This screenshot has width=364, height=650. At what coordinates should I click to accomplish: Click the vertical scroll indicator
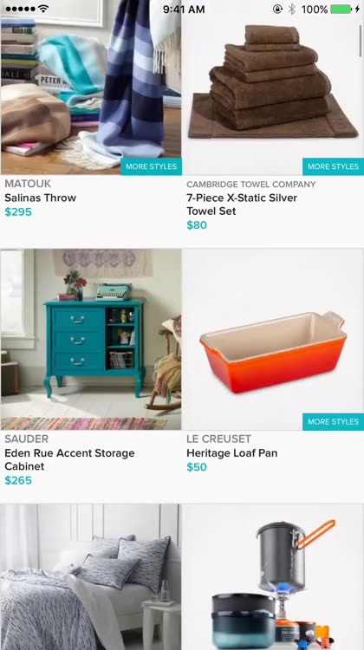[361, 41]
